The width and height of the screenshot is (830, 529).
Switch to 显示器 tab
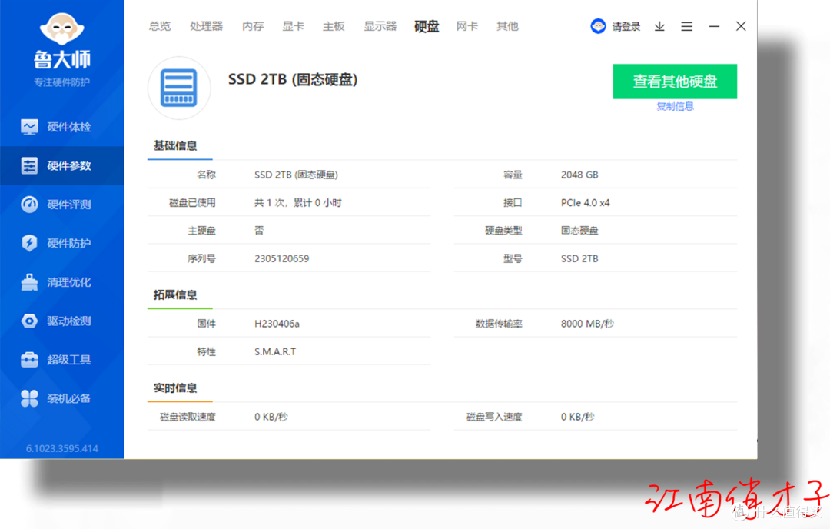tap(380, 26)
